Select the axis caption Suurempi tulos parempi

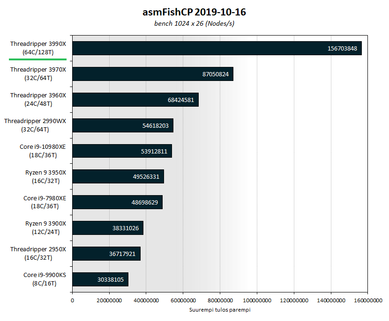pos(220,310)
